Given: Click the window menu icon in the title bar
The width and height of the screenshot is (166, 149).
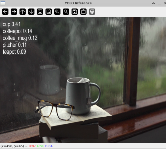Looking at the screenshot, I should 3,3.
